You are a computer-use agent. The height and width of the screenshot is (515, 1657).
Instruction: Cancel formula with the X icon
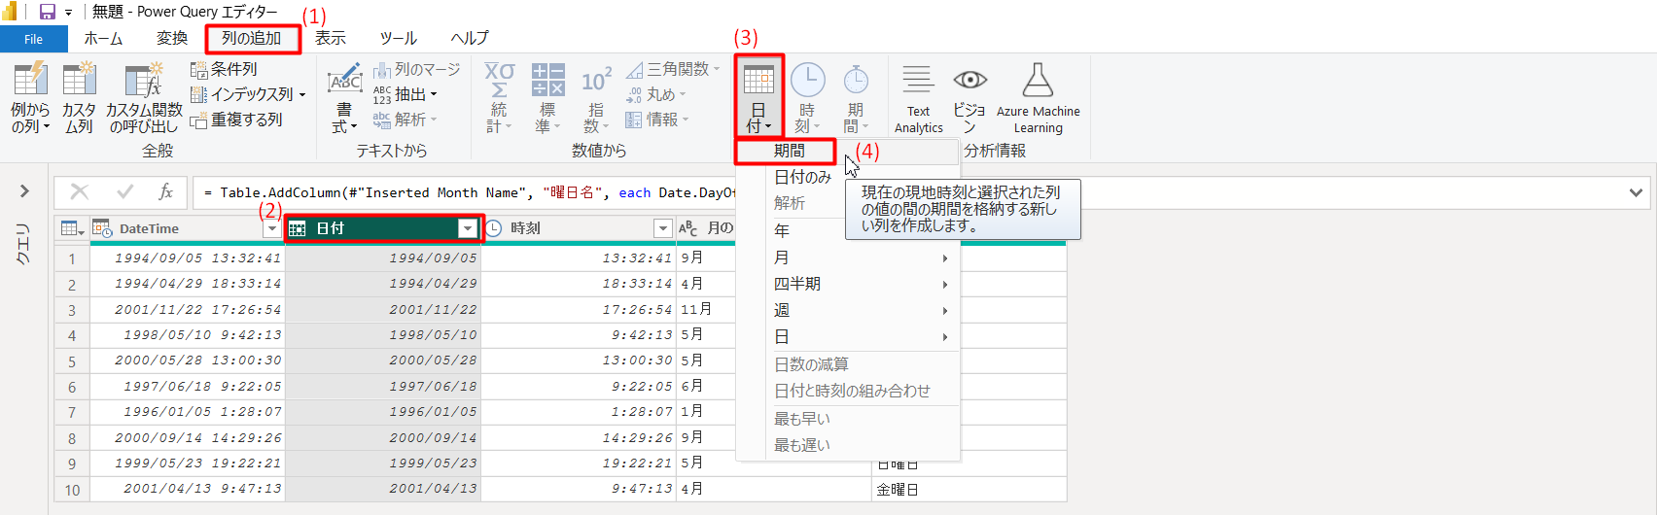[80, 192]
